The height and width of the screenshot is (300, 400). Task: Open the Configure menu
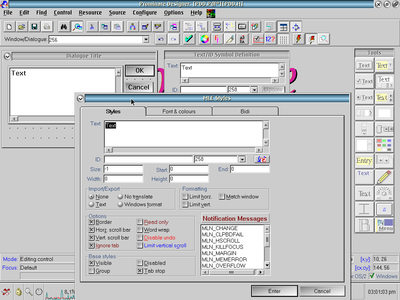point(145,12)
